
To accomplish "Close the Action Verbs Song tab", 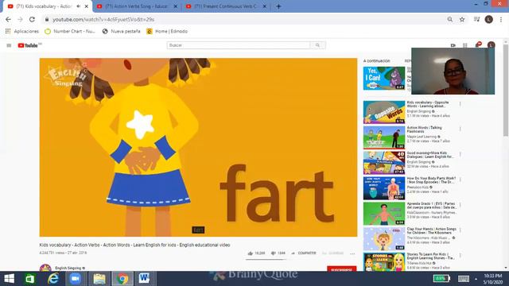I will pyautogui.click(x=176, y=6).
